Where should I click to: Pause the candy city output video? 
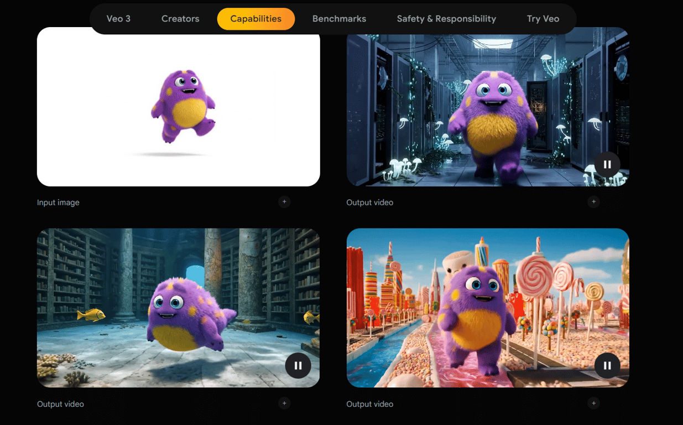(607, 365)
